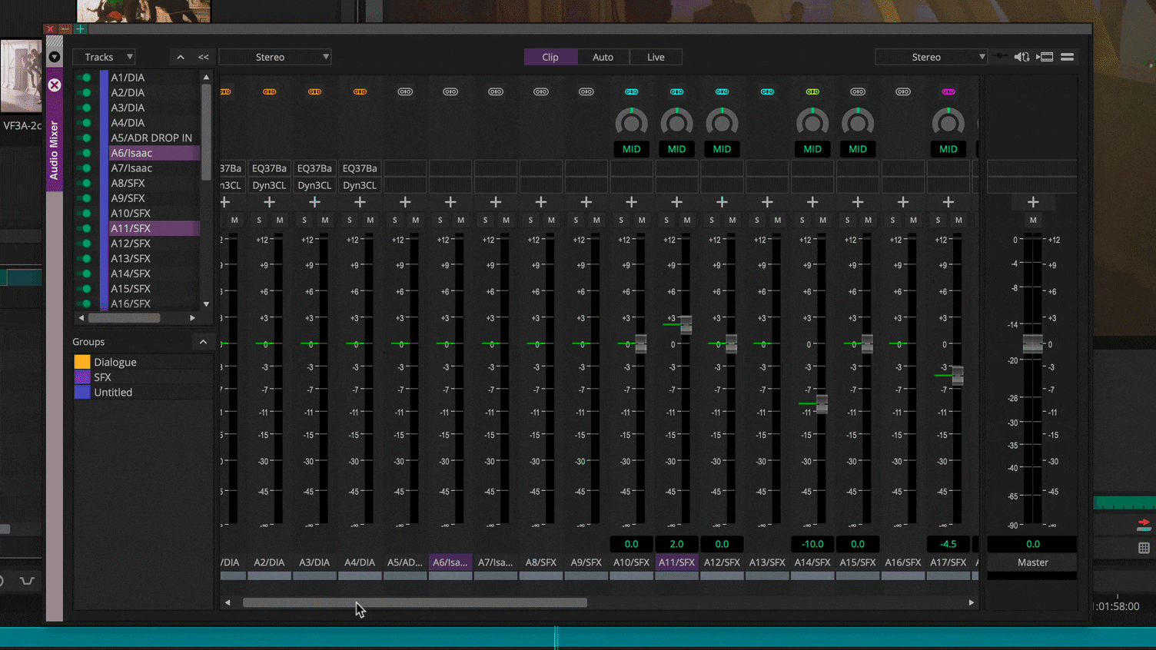This screenshot has width=1156, height=650.
Task: Click the A5/ADR gang link icon
Action: click(405, 91)
